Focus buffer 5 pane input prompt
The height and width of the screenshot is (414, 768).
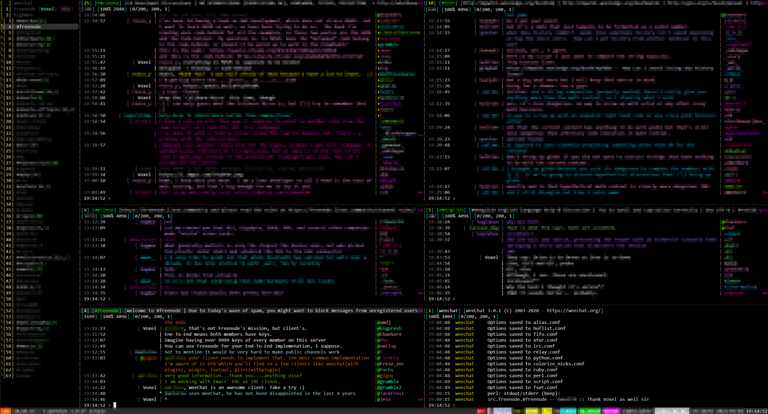(597, 299)
